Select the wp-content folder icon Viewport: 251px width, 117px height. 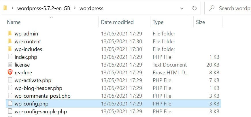(10, 41)
